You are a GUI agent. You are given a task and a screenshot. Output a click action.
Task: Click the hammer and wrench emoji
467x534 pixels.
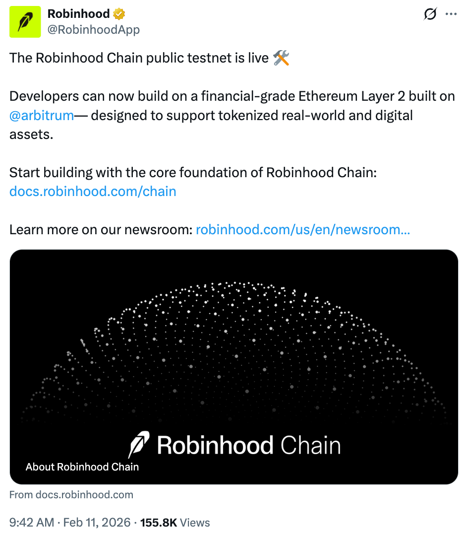click(281, 58)
